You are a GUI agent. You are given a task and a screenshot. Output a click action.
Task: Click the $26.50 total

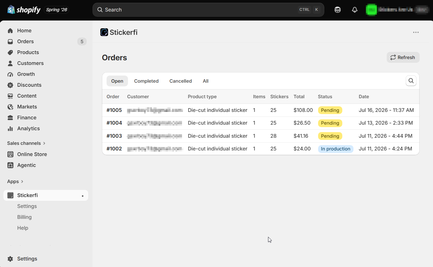[x=302, y=123]
